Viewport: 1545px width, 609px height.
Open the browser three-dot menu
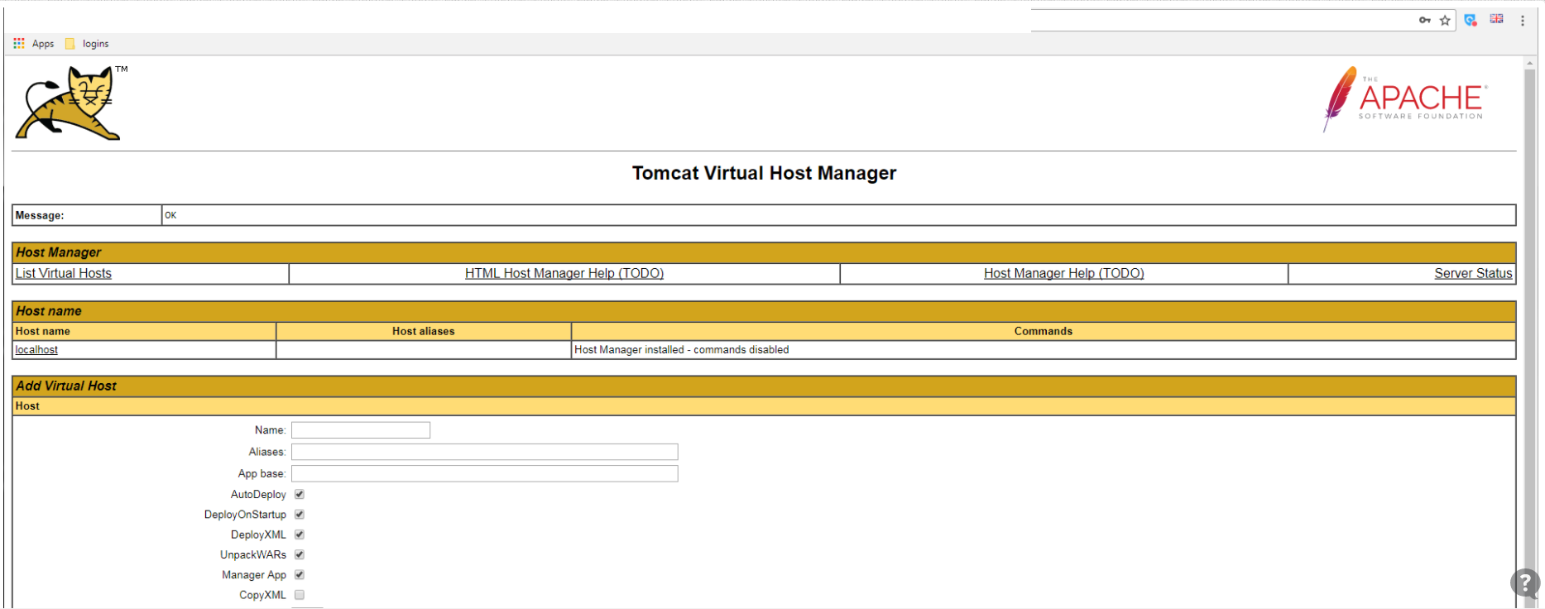coord(1523,20)
